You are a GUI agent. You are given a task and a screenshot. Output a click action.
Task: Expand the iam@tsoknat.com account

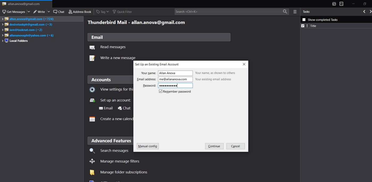(3, 30)
